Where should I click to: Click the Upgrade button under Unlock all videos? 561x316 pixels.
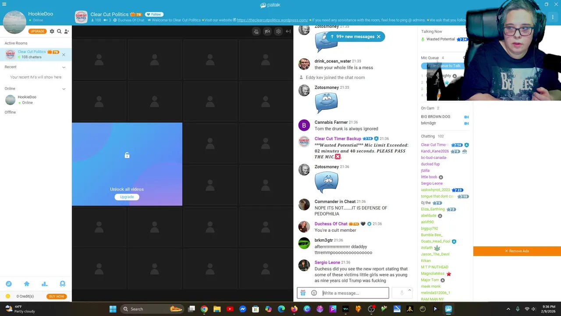click(x=127, y=197)
